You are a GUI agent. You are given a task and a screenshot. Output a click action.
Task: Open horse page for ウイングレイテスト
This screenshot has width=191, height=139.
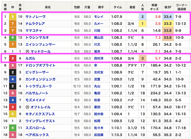40,121
